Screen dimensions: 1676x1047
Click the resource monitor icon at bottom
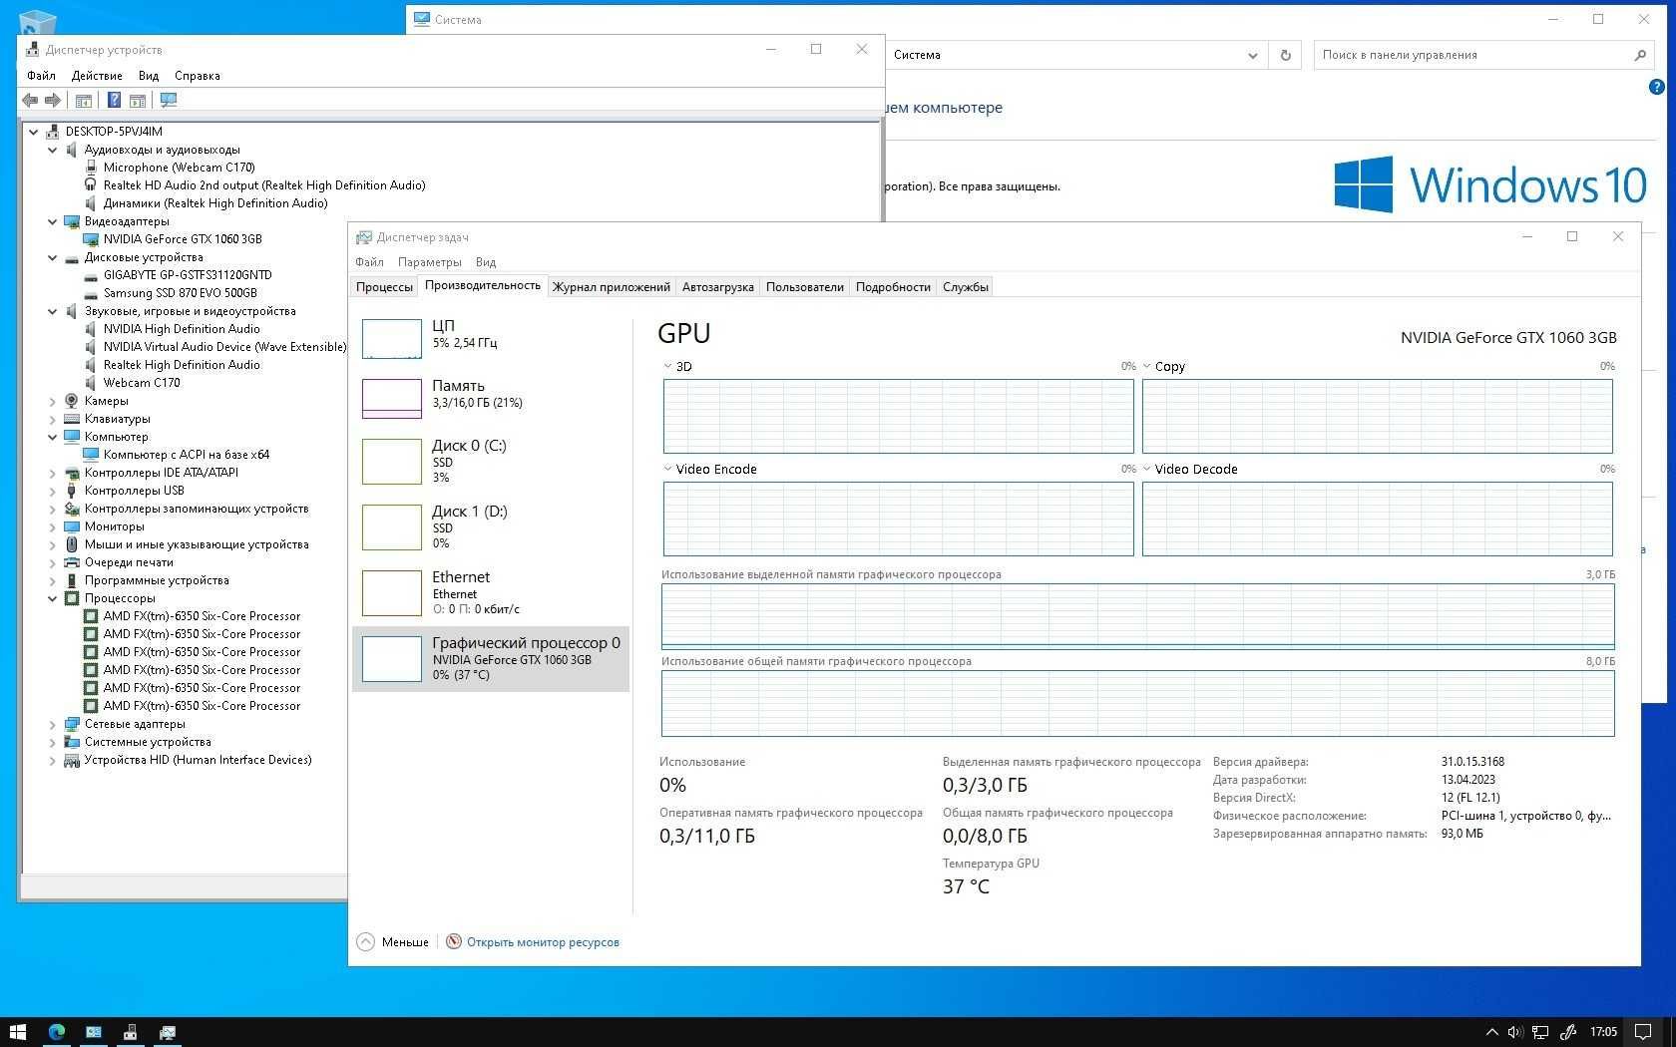454,941
